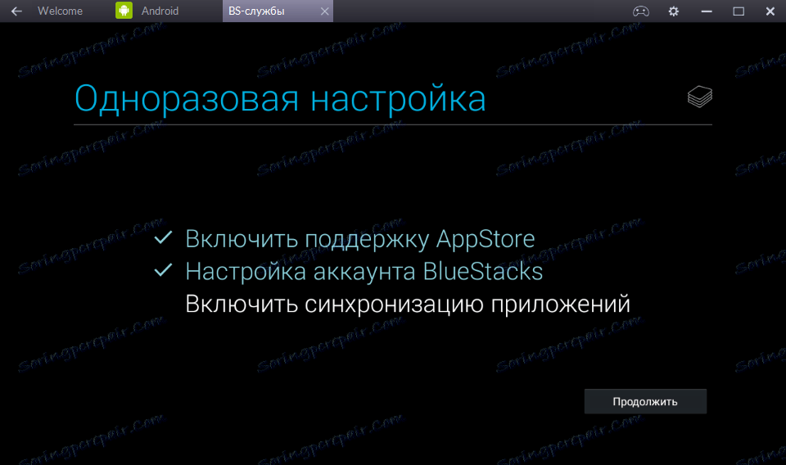Minimize the BlueStacks window

click(707, 11)
